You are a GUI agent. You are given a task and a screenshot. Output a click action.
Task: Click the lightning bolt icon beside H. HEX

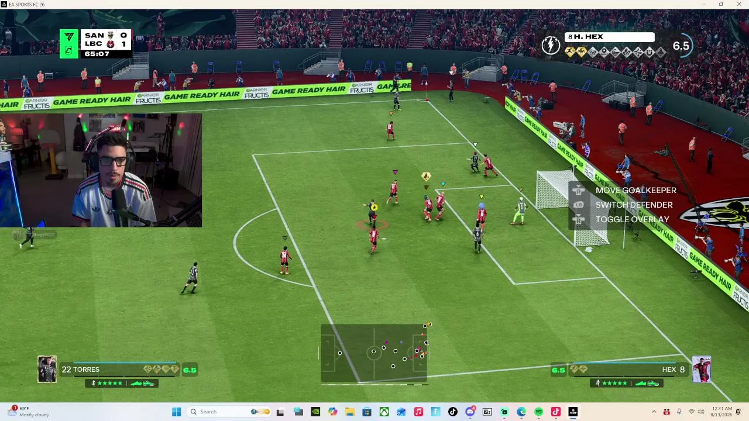point(551,46)
